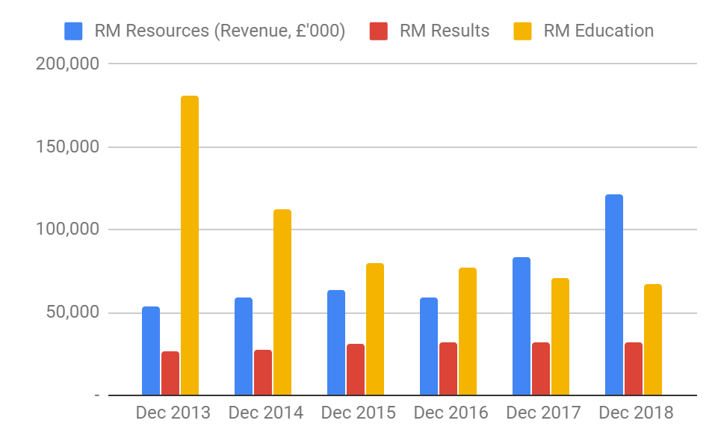The height and width of the screenshot is (444, 718).
Task: Select the yellow RM Education bar for Dec 2014
Action: pos(282,302)
